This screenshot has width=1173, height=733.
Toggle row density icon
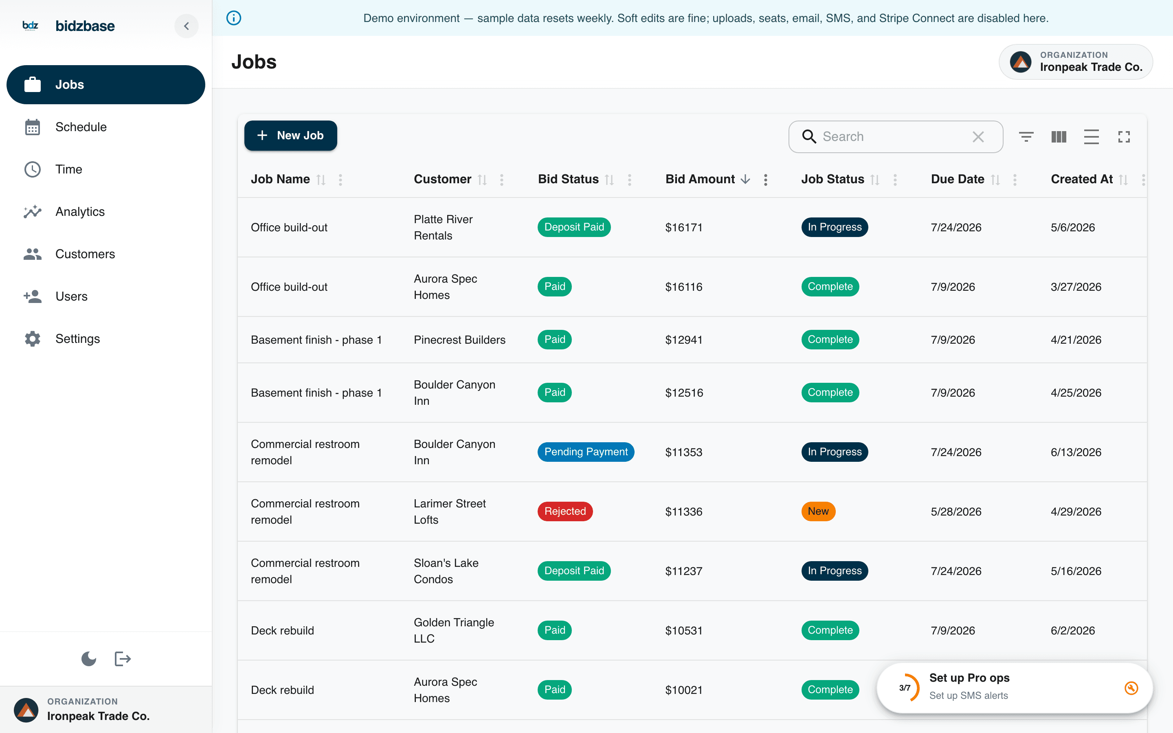coord(1091,137)
